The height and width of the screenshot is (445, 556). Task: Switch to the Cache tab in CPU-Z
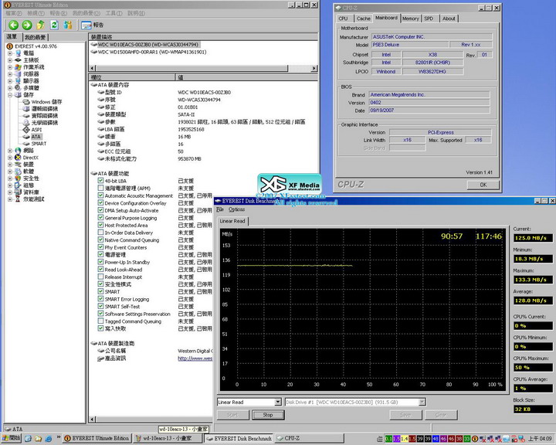pyautogui.click(x=364, y=19)
